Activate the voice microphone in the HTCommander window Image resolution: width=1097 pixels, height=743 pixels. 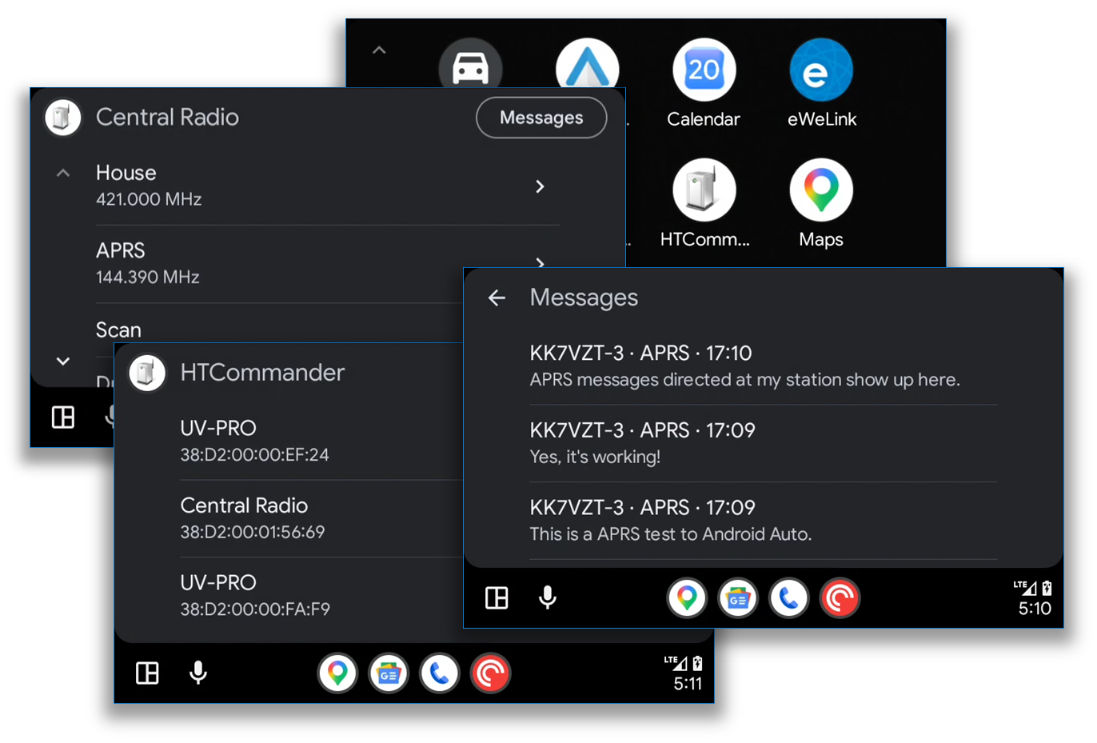click(198, 673)
